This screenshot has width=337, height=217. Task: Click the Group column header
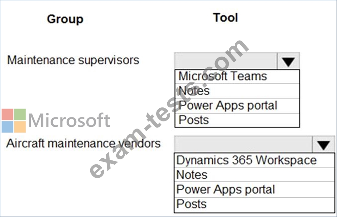pyautogui.click(x=65, y=19)
